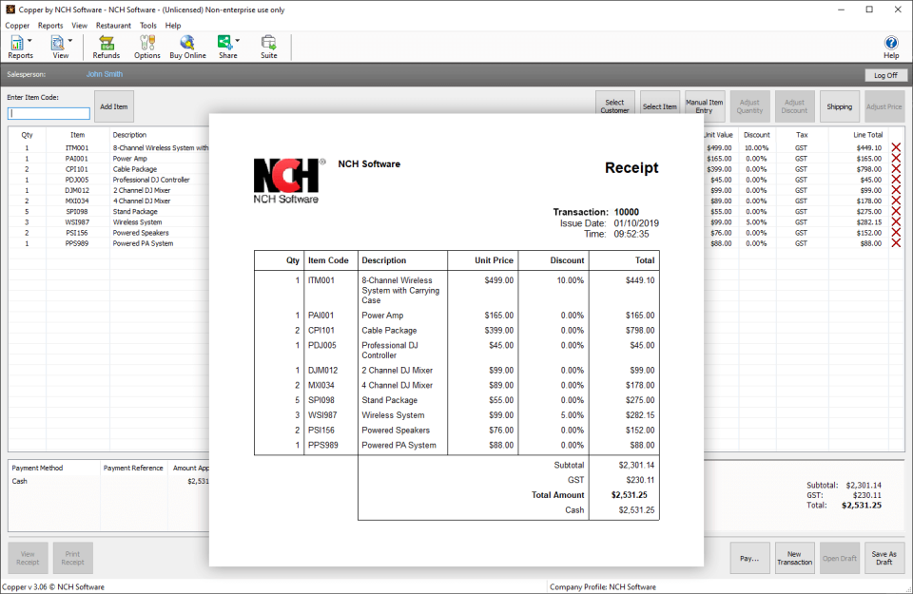Remove the $88.00 Powered PA line

896,243
